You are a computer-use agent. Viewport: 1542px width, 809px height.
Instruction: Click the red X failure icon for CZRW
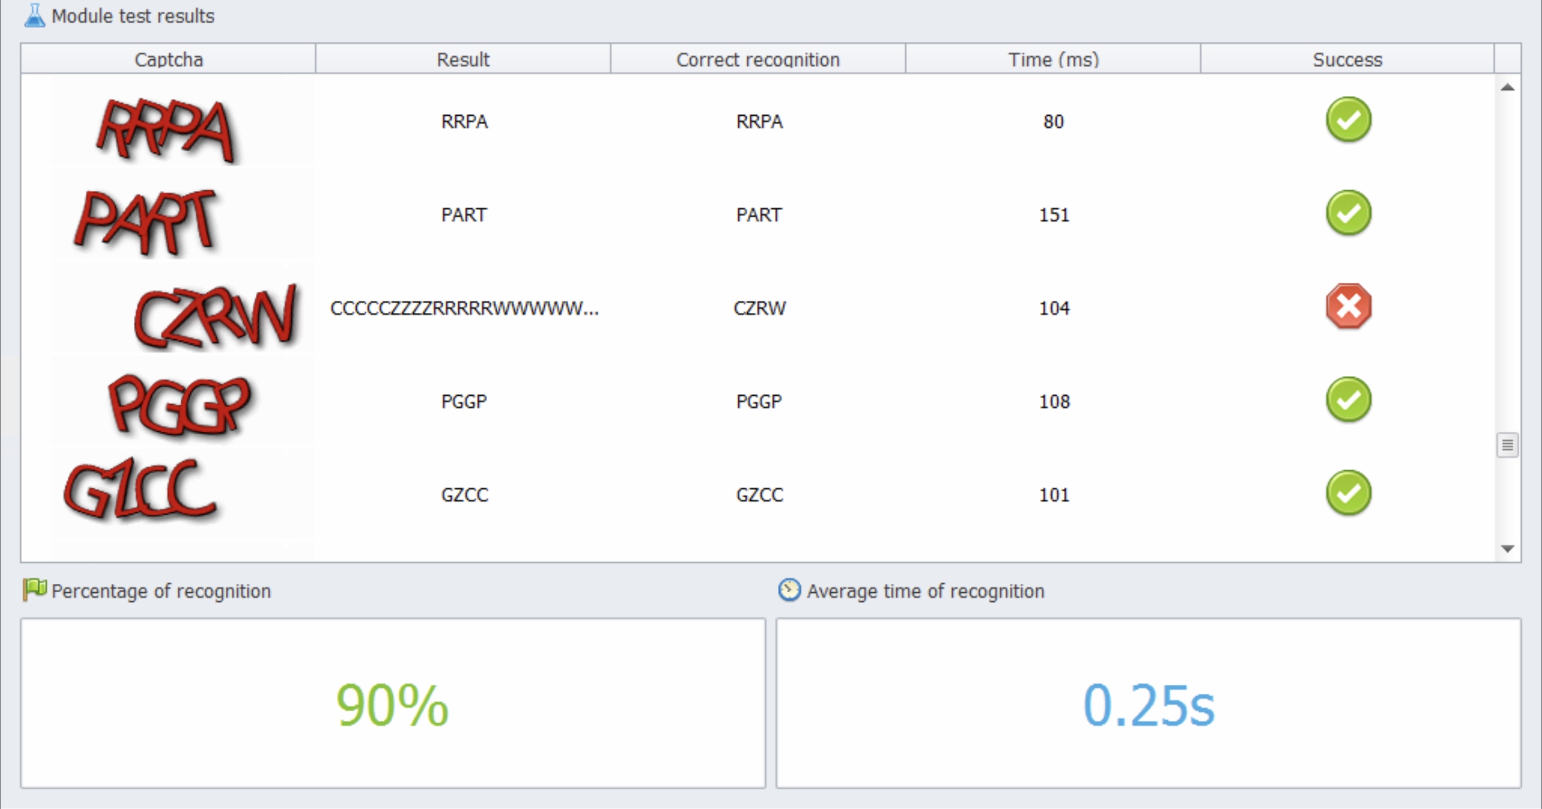pyautogui.click(x=1348, y=307)
